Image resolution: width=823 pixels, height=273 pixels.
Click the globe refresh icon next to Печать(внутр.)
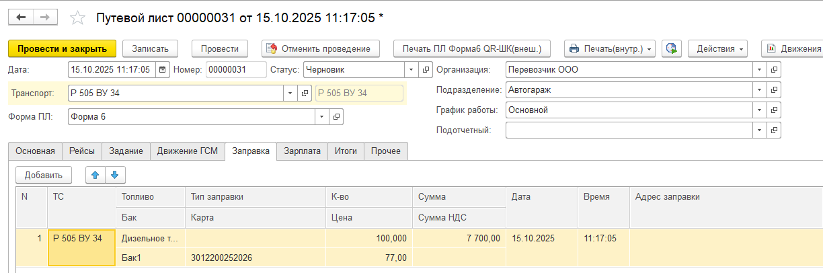click(672, 48)
